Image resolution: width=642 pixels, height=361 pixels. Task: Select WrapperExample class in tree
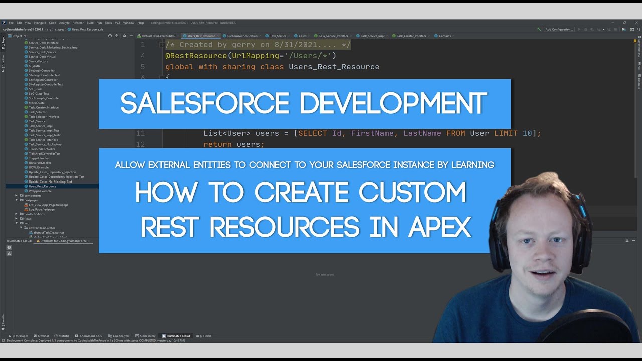click(x=40, y=191)
